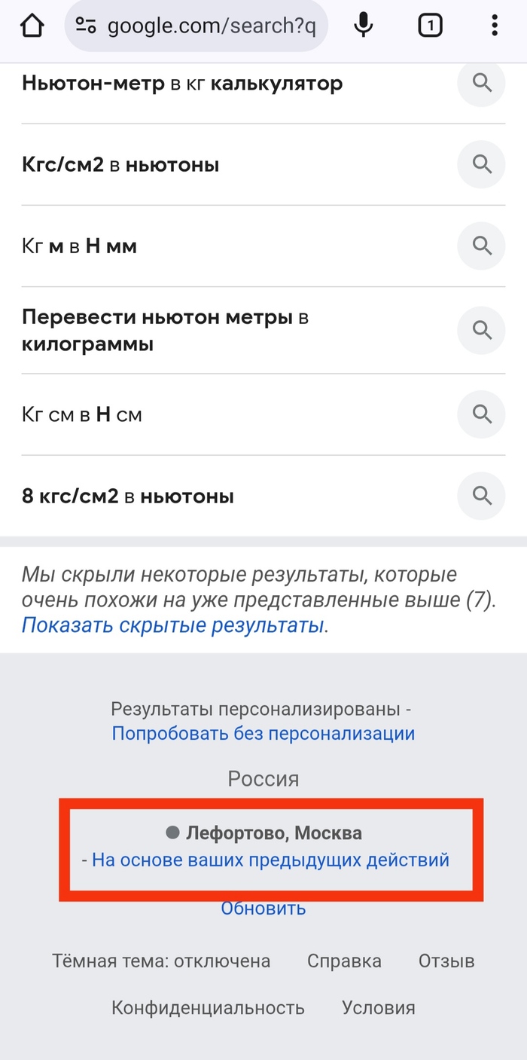Tap the site permissions icon in address bar
527x1060 pixels.
coord(87,25)
